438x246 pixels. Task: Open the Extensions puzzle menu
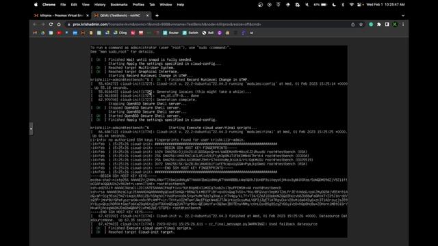379,25
